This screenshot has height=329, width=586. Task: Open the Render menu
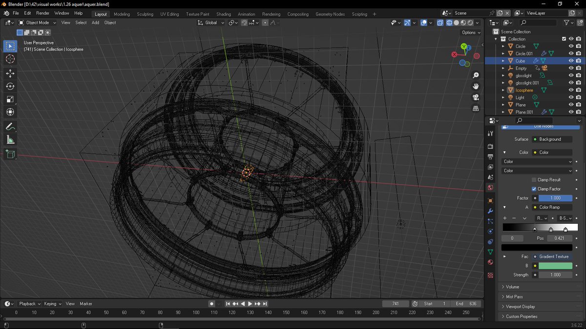42,13
